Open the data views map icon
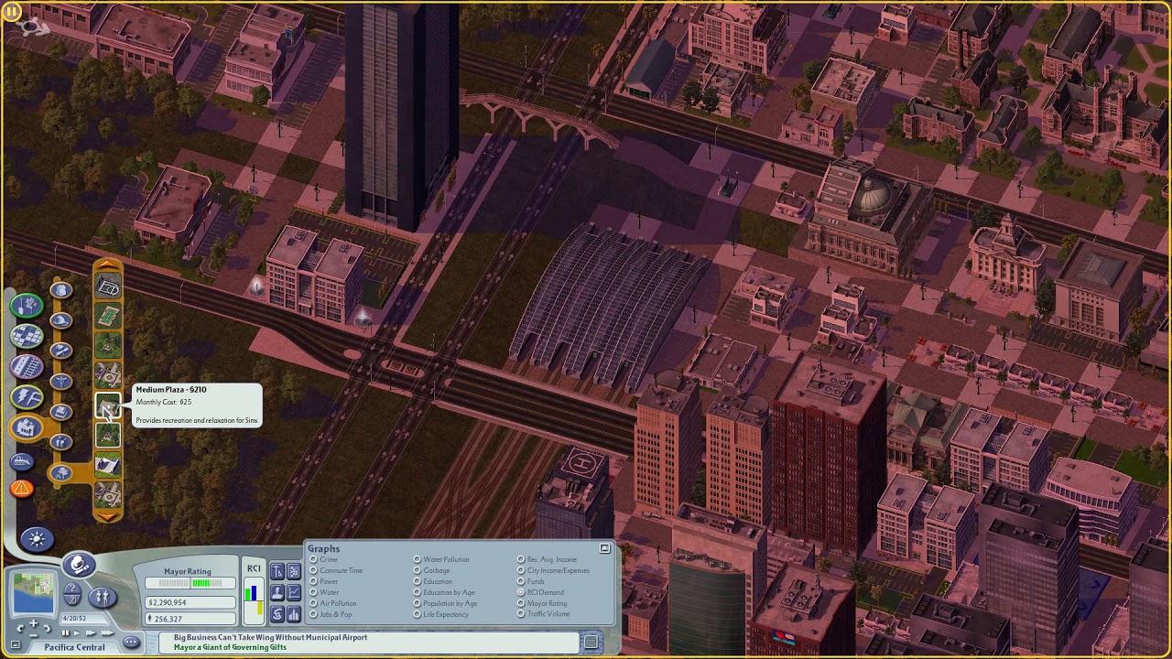 (x=294, y=572)
